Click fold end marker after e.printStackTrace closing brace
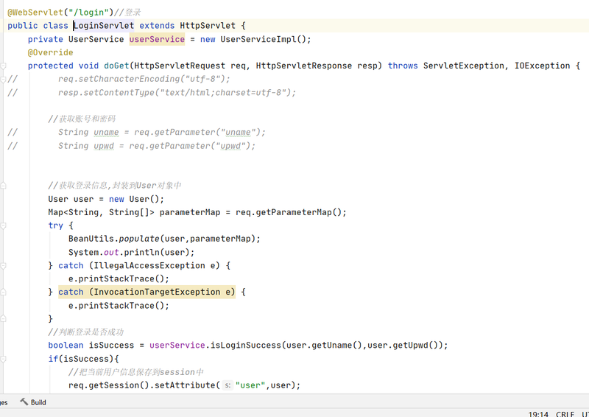This screenshot has height=417, width=589. pos(3,319)
